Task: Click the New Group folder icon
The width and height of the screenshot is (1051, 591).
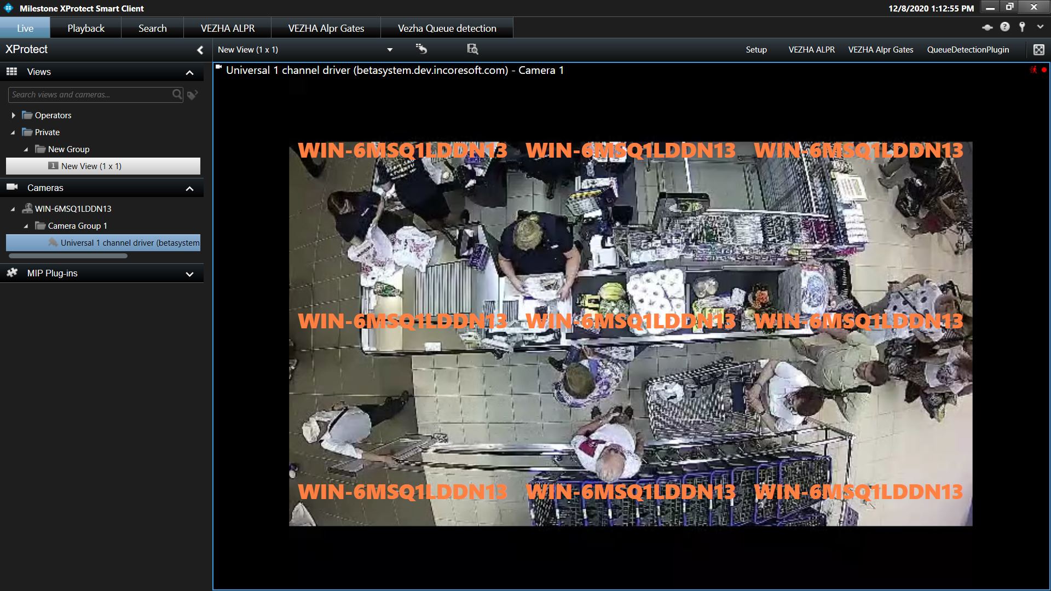Action: pyautogui.click(x=41, y=149)
